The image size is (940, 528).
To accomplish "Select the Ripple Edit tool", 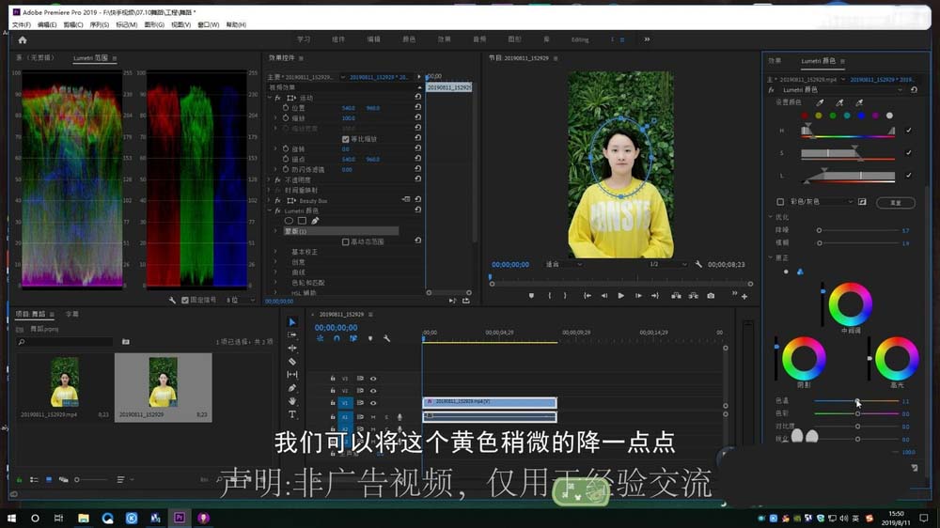I will (x=292, y=349).
